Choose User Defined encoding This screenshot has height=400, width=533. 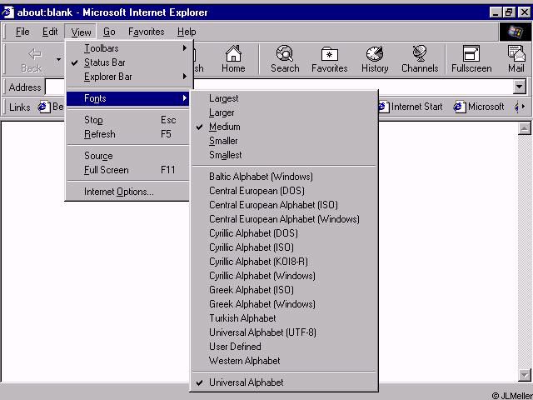tap(284, 347)
